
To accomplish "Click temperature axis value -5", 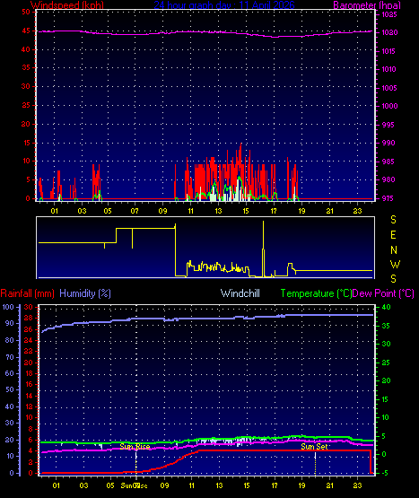I will (x=384, y=473).
